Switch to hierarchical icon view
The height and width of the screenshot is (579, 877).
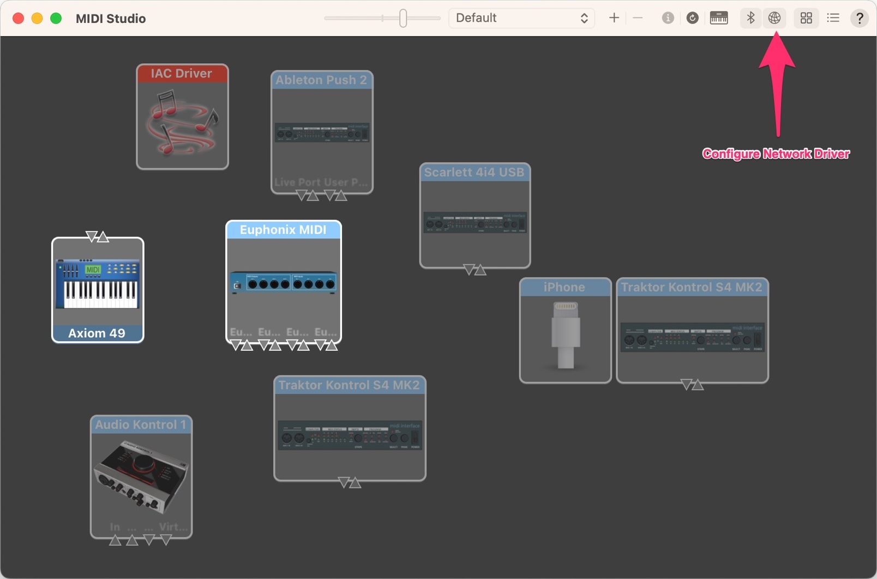(x=806, y=18)
